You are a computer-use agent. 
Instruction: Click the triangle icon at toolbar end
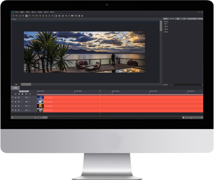[x=82, y=16]
